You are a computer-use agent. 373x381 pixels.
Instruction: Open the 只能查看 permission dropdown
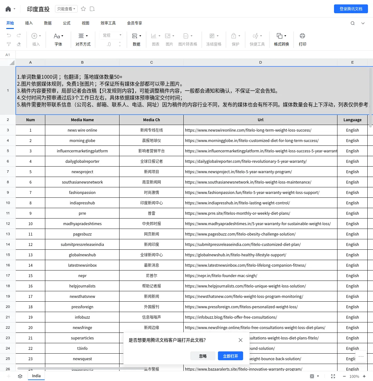pyautogui.click(x=66, y=9)
